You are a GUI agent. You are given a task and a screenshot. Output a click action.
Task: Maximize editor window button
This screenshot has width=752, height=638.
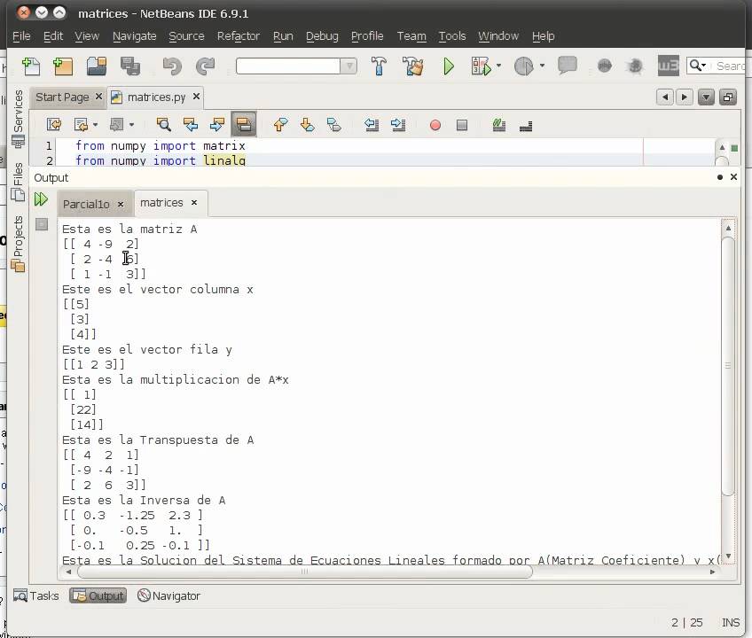(x=728, y=97)
